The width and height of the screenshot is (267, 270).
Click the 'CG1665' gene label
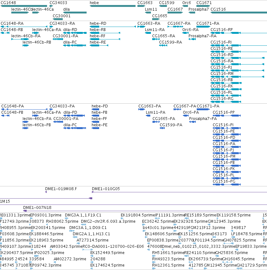point(160,16)
